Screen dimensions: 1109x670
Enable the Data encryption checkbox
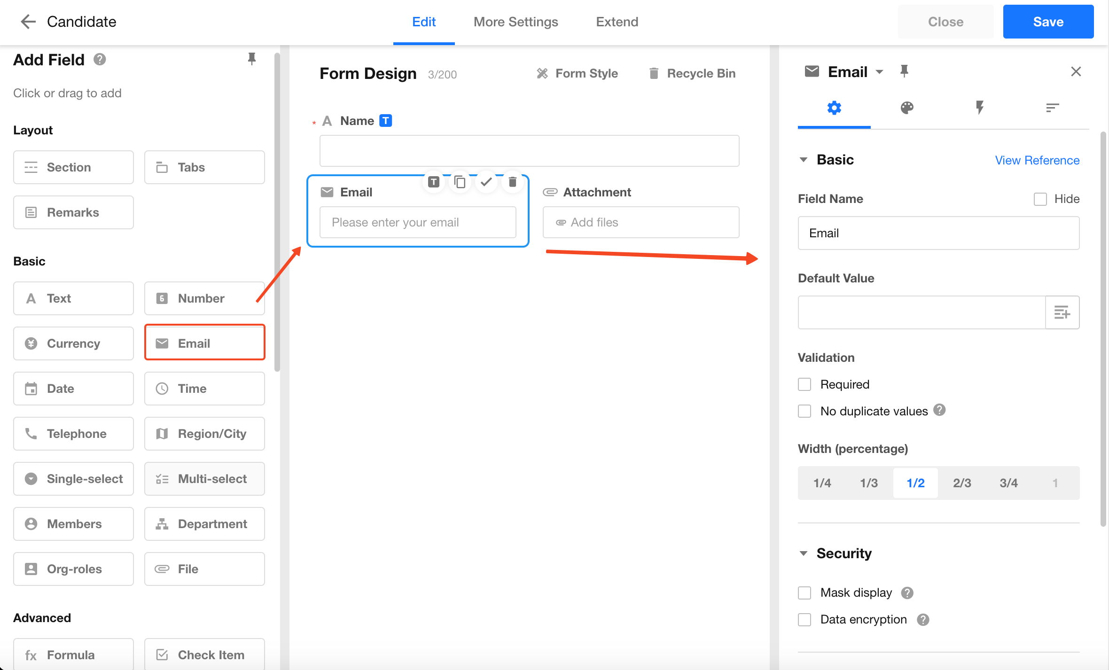tap(804, 620)
